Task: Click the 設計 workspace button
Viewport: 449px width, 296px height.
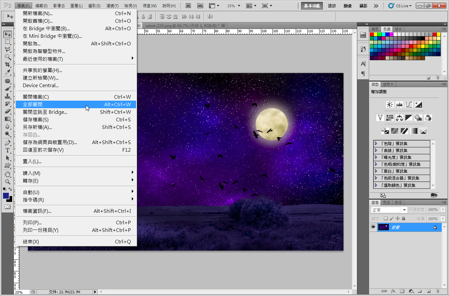Action: click(x=332, y=6)
